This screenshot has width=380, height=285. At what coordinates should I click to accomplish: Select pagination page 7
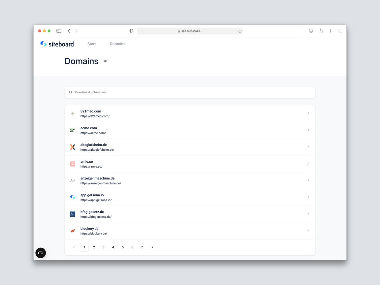[142, 247]
